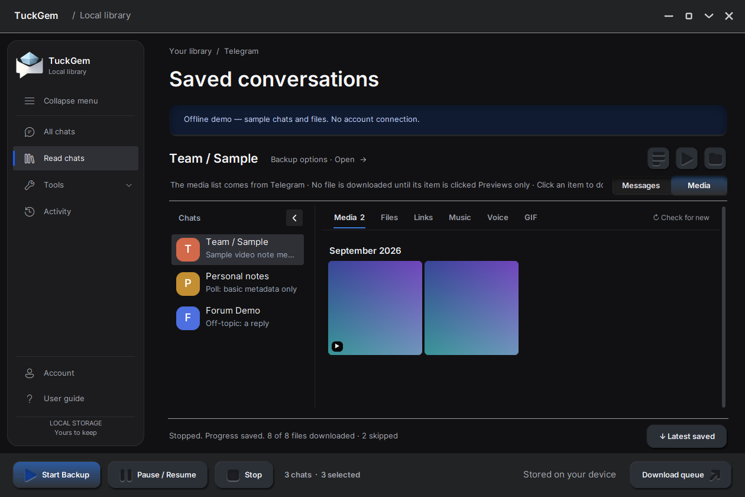Screen dimensions: 745x497
Task: Click the TuckGem envelope logo icon
Action: (x=30, y=65)
